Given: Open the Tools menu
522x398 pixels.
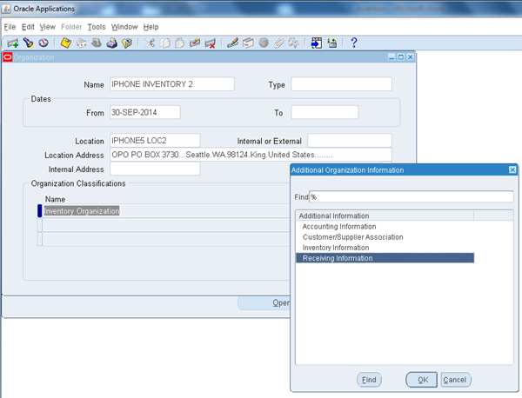Looking at the screenshot, I should pos(97,27).
